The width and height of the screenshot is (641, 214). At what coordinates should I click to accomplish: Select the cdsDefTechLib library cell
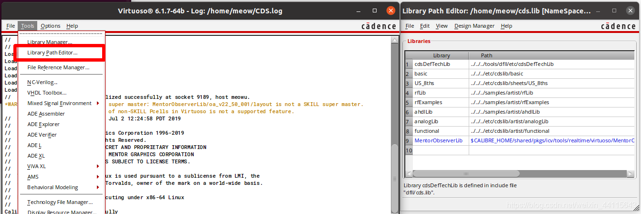tap(441, 64)
